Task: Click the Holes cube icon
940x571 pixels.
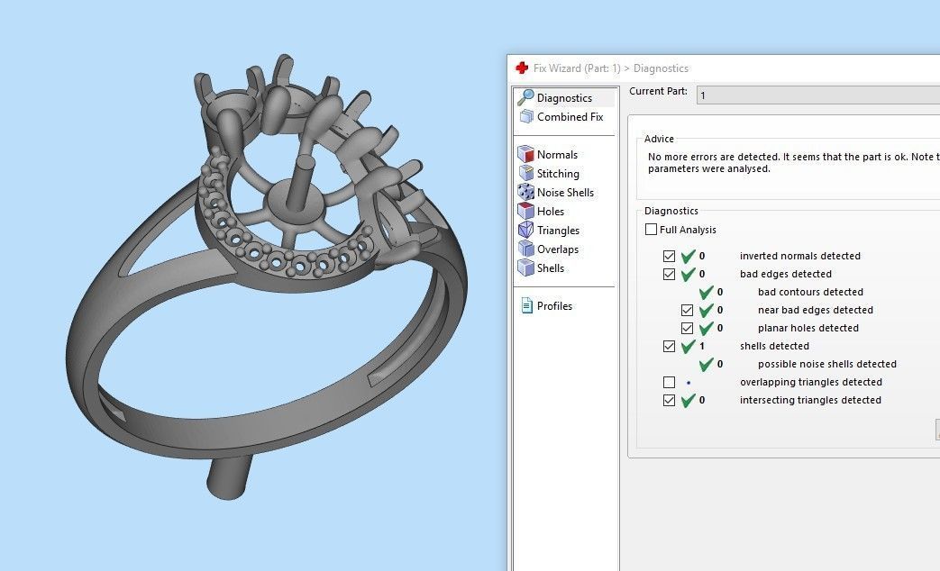Action: [x=525, y=211]
